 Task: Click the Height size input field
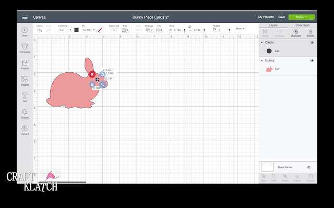(197, 30)
